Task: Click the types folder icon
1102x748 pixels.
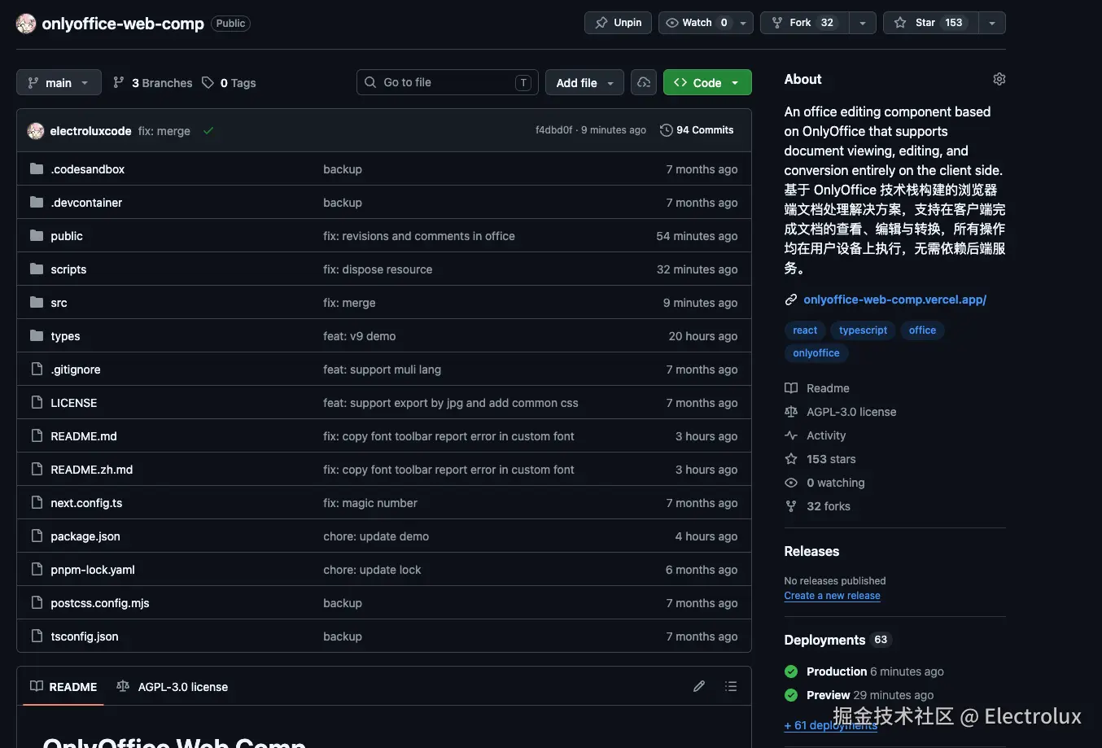Action: (x=37, y=335)
